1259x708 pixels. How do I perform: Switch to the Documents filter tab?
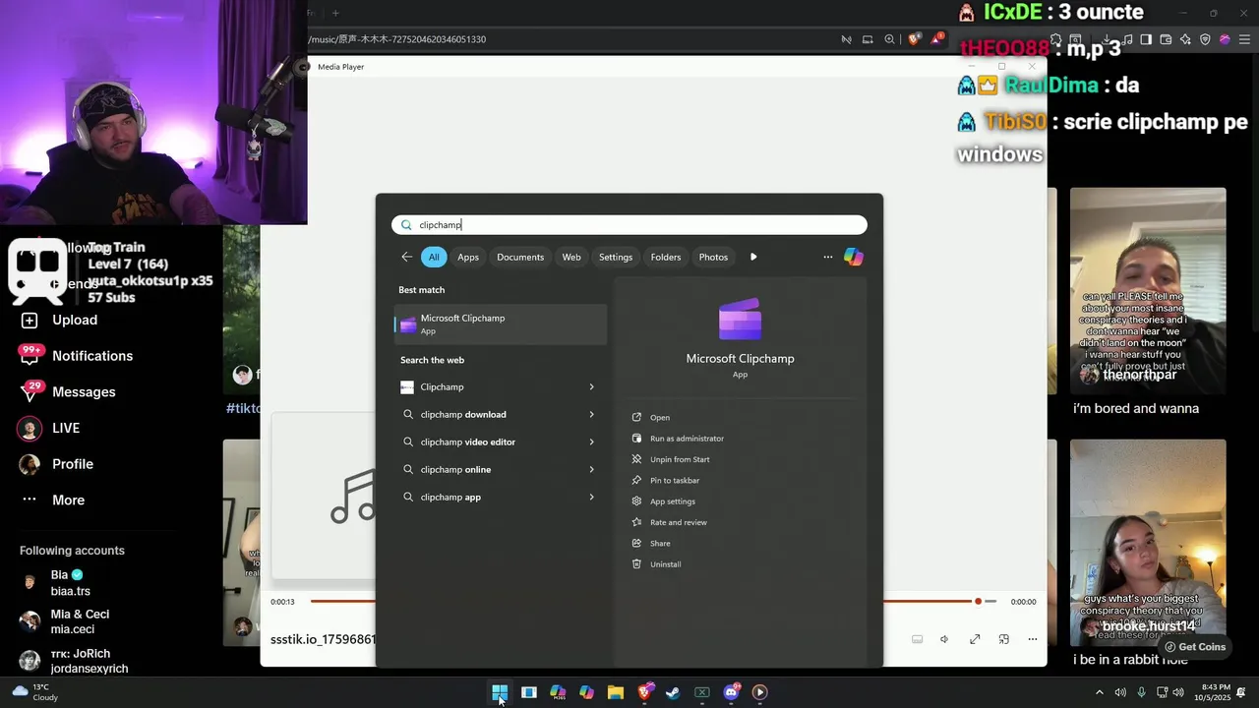click(x=520, y=257)
